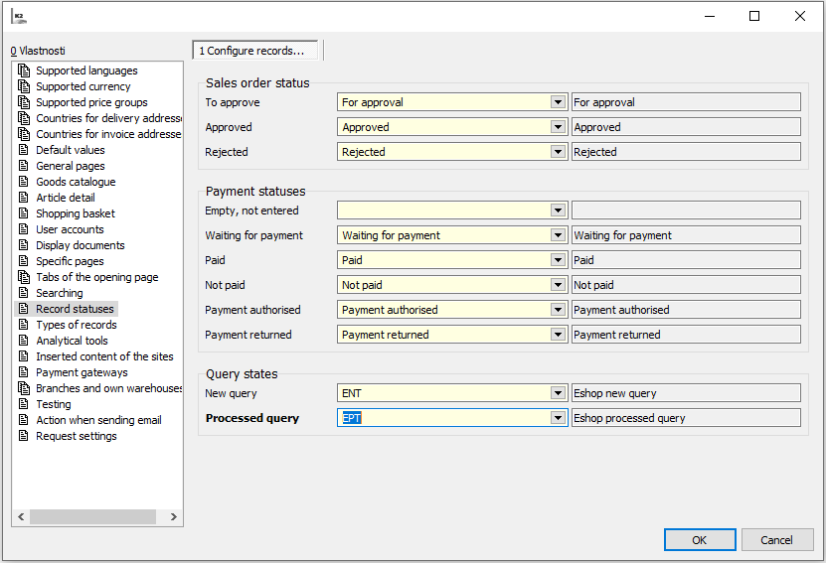826x563 pixels.
Task: Click the sidebar horizontal scrollbar right arrow
Action: tap(174, 517)
